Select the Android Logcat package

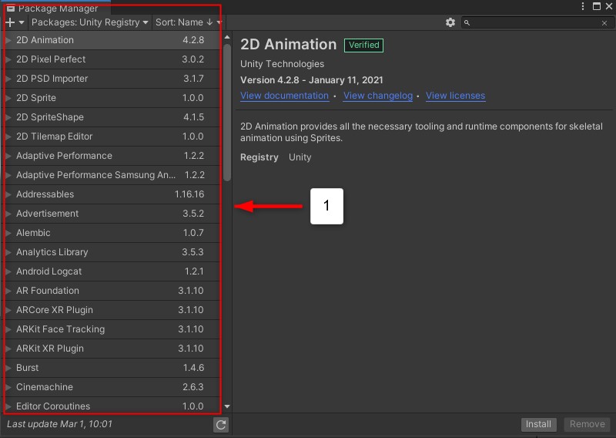point(112,271)
